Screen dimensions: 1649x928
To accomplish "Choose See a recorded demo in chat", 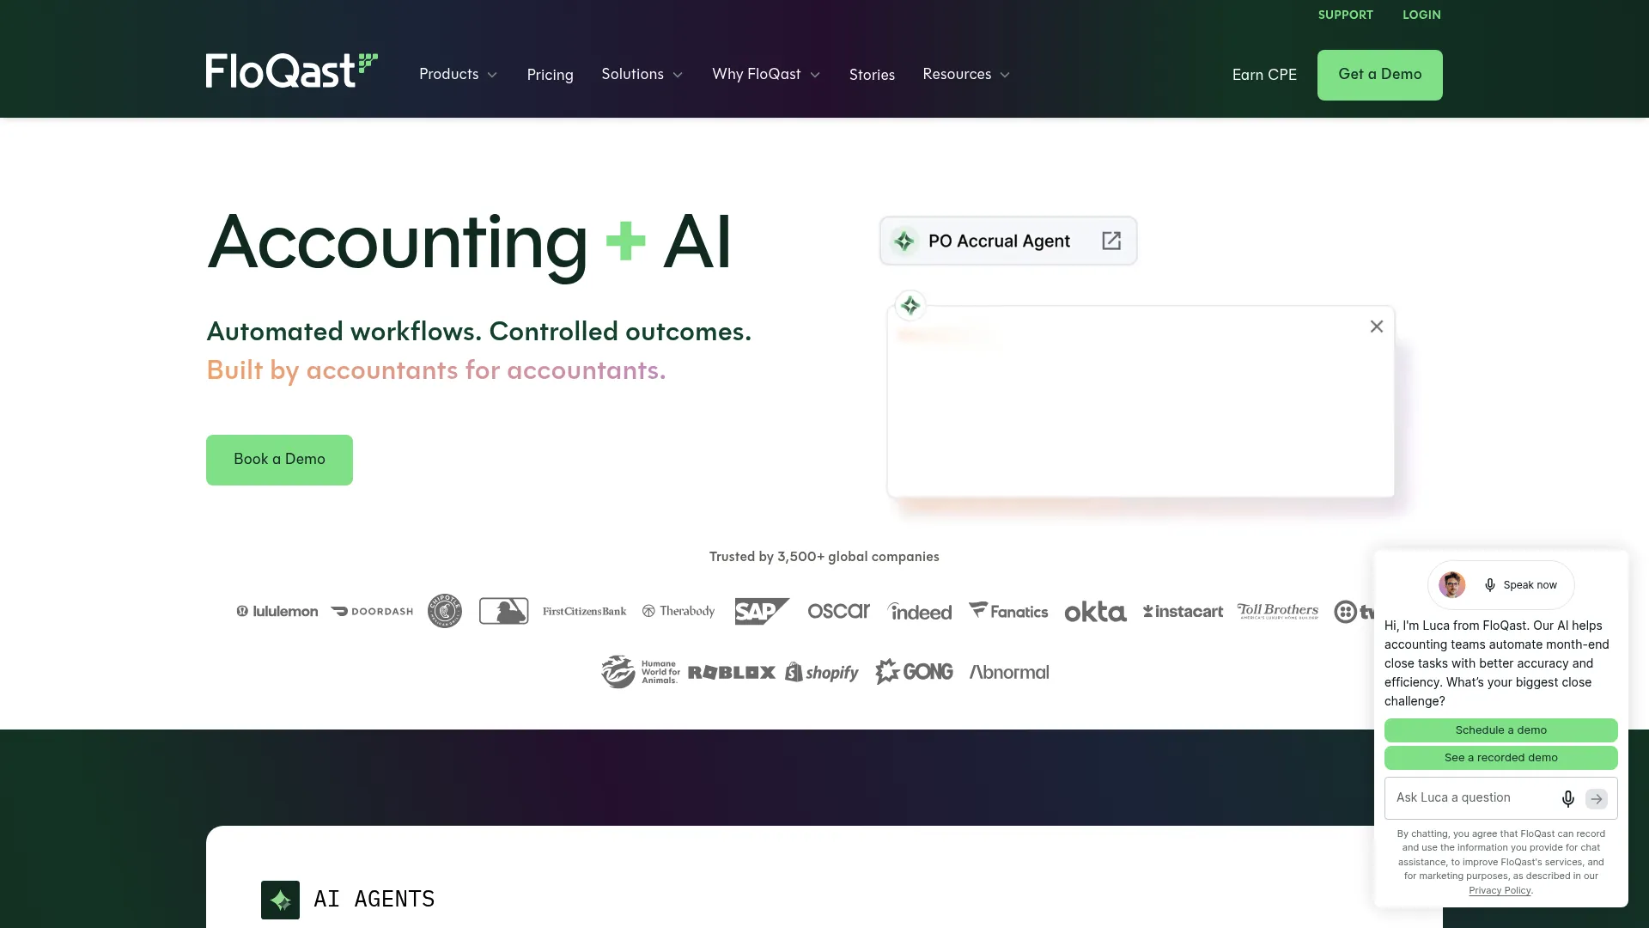I will (x=1500, y=758).
